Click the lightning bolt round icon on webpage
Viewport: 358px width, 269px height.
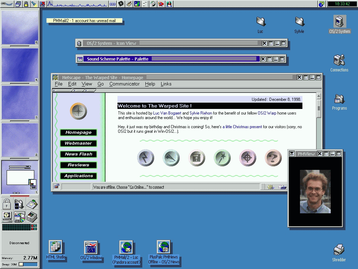[x=146, y=158]
